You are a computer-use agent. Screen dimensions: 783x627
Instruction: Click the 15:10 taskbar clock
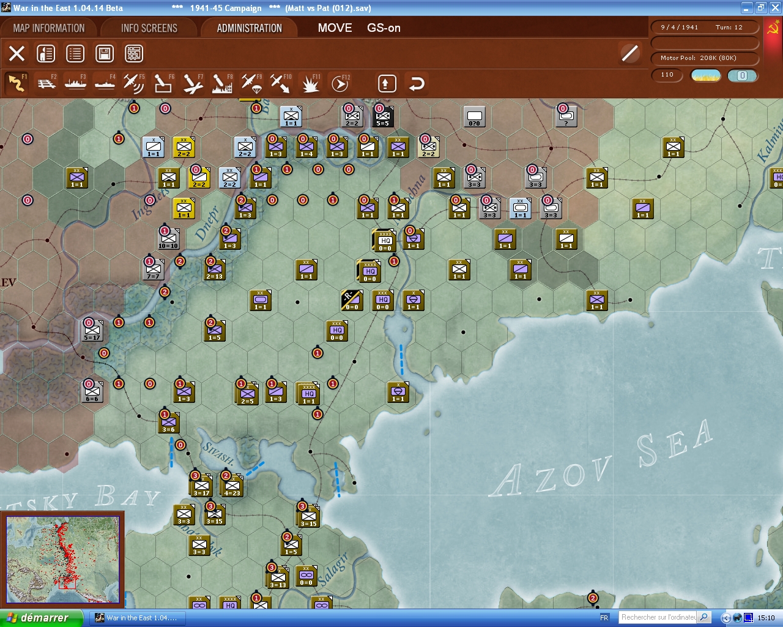tap(766, 618)
